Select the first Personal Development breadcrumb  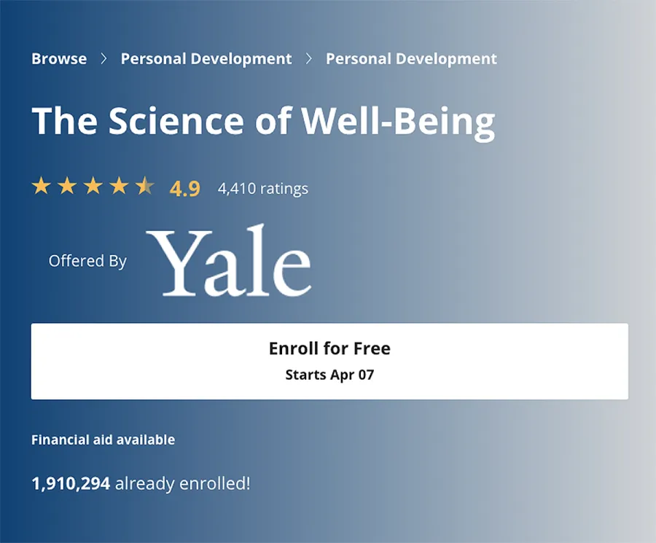pyautogui.click(x=207, y=58)
